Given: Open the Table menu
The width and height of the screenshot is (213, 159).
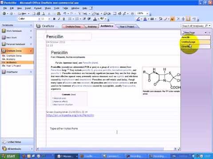Looking at the screenshot, I should point(65,8).
